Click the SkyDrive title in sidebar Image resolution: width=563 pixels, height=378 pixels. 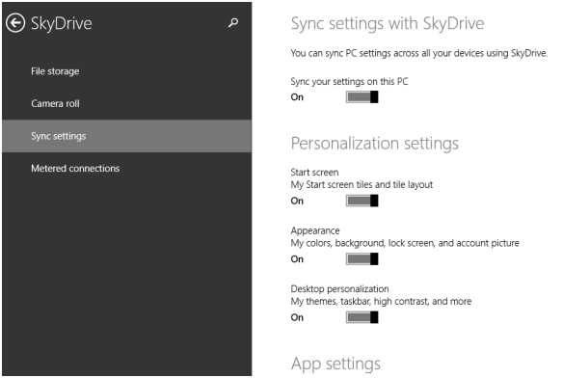click(x=62, y=24)
